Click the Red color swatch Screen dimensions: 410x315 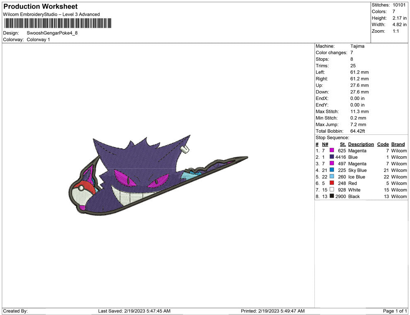point(332,183)
